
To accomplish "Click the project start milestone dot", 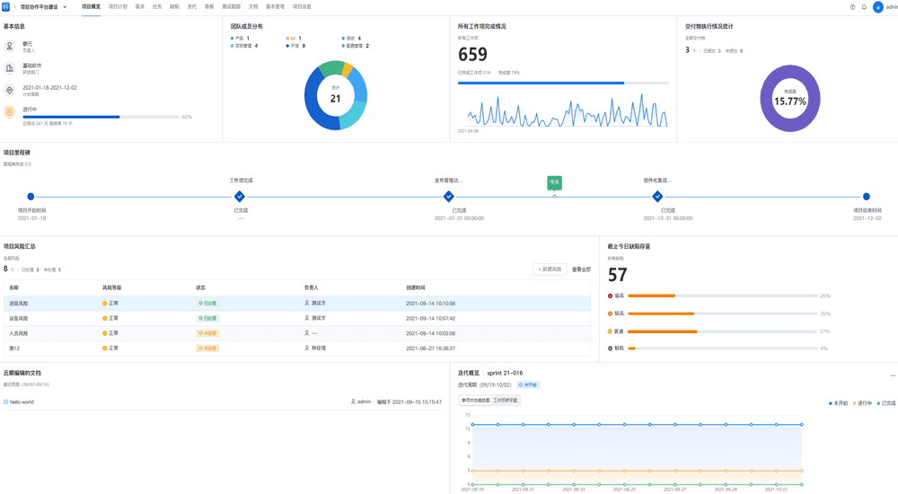I will (x=31, y=197).
